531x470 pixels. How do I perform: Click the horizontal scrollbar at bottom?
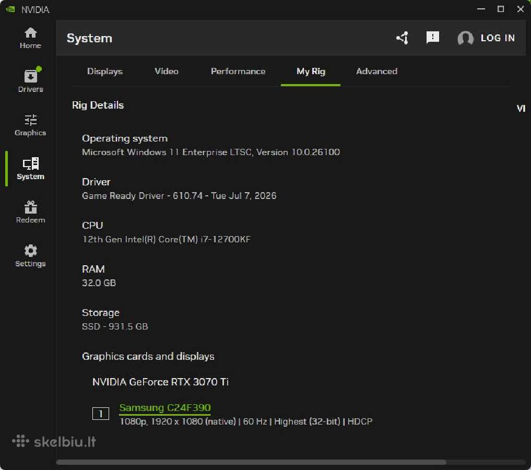(x=251, y=462)
